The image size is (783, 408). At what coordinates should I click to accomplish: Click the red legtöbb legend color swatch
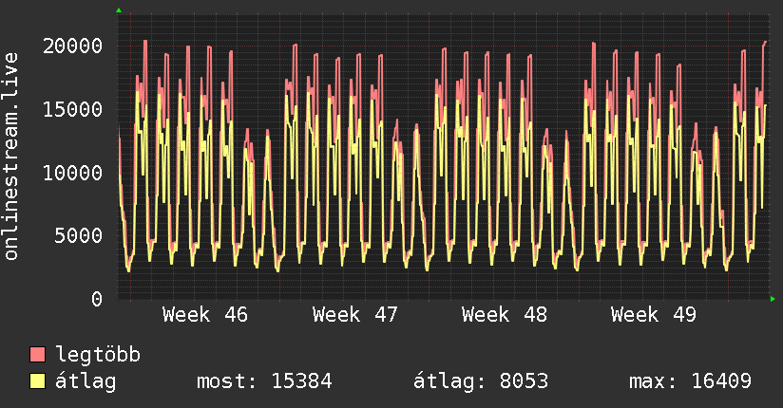38,356
